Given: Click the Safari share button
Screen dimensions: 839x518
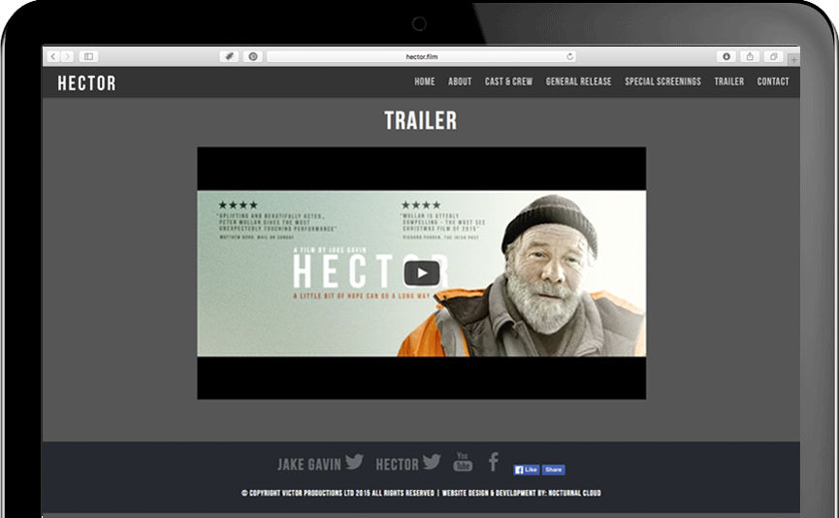Looking at the screenshot, I should pos(750,57).
